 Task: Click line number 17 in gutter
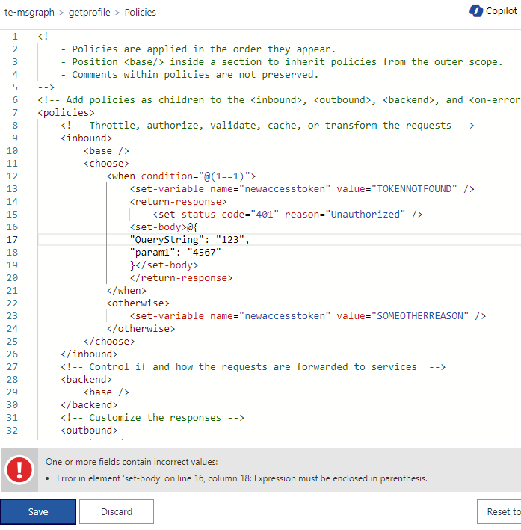pyautogui.click(x=12, y=240)
